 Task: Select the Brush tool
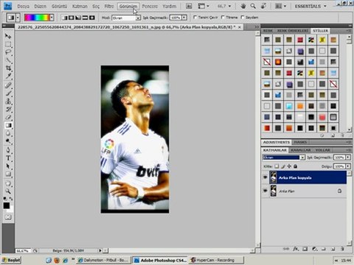coord(8,93)
